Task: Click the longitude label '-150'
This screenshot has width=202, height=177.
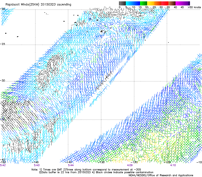Action: coord(3,162)
